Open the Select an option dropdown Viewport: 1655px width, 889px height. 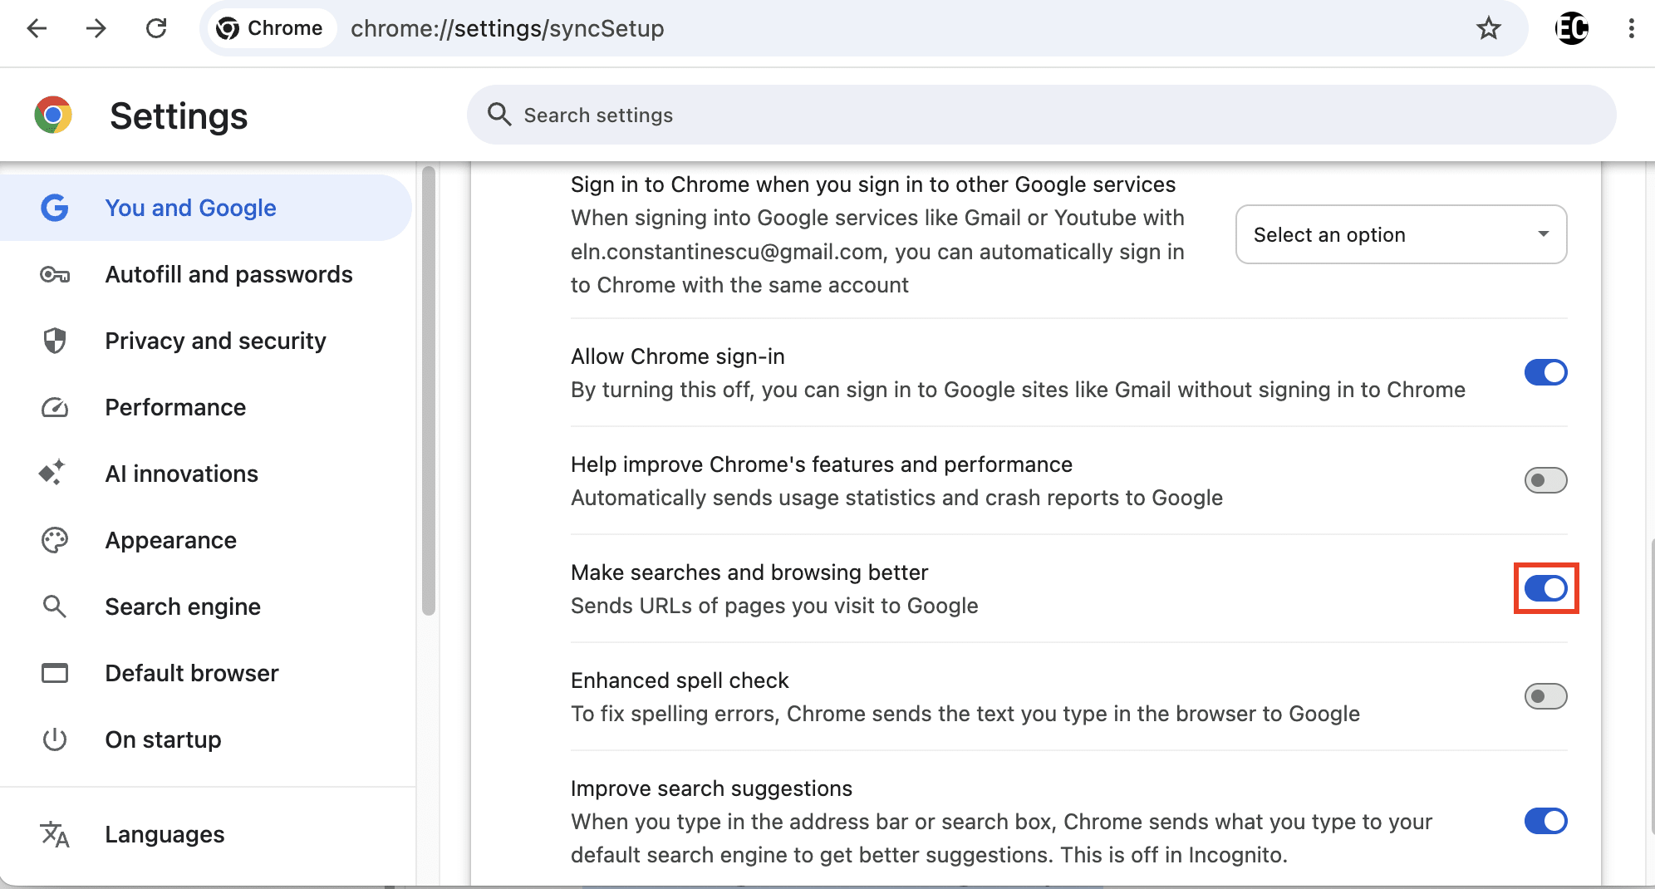pos(1401,234)
